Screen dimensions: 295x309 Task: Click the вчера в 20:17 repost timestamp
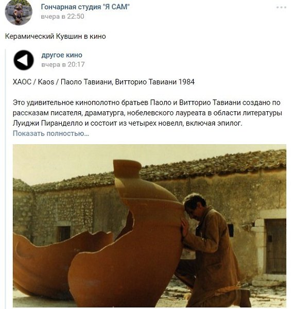(63, 64)
